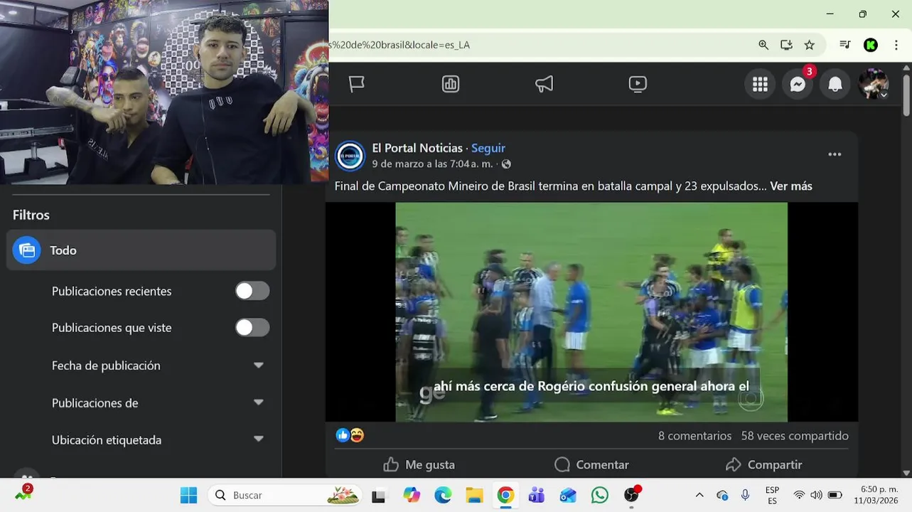Viewport: 912px width, 512px height.
Task: Open Copilot from the taskbar
Action: 412,495
